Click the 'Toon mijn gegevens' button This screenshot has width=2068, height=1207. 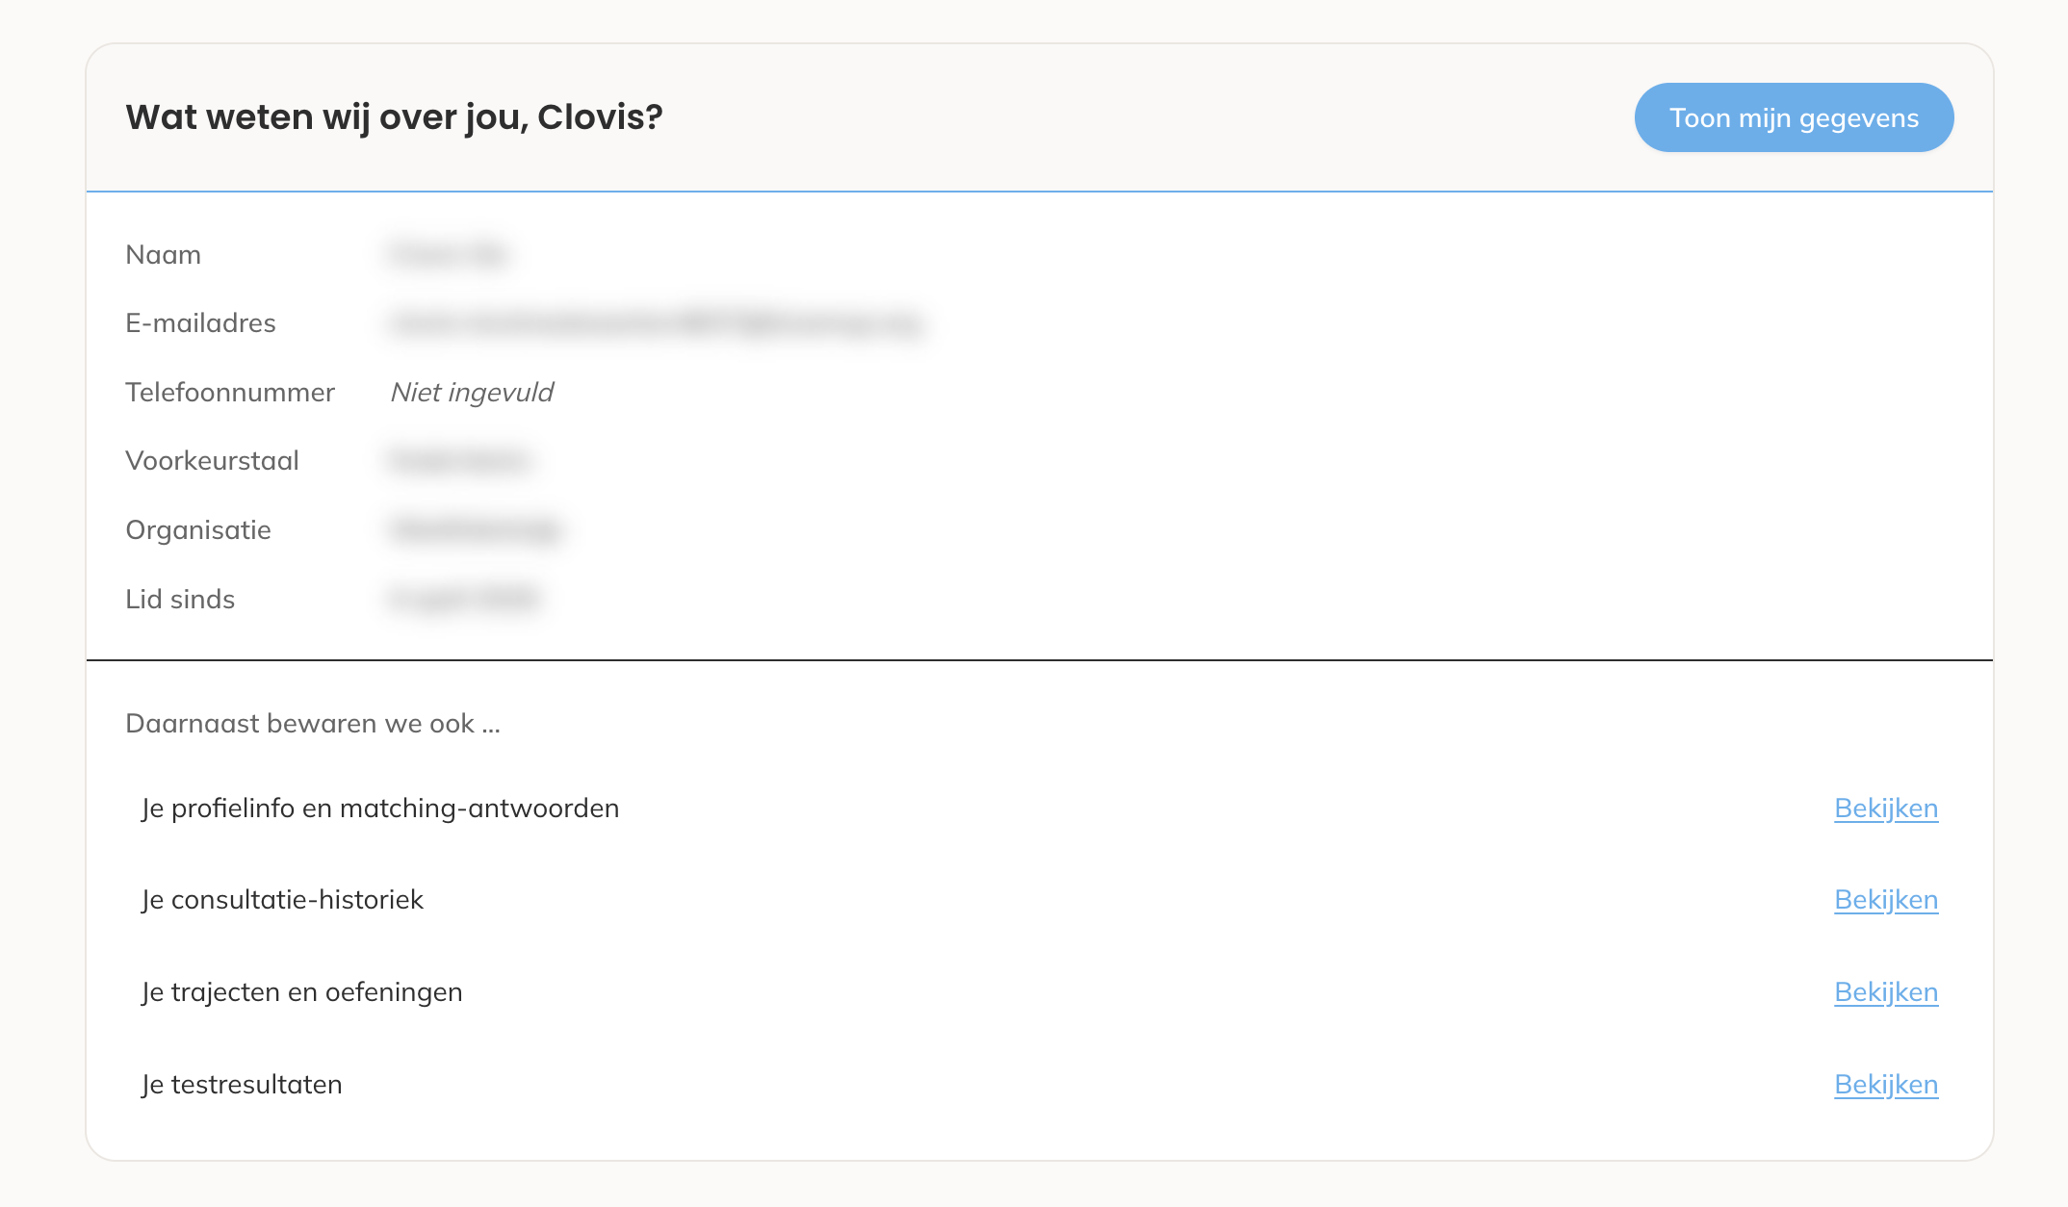point(1794,117)
